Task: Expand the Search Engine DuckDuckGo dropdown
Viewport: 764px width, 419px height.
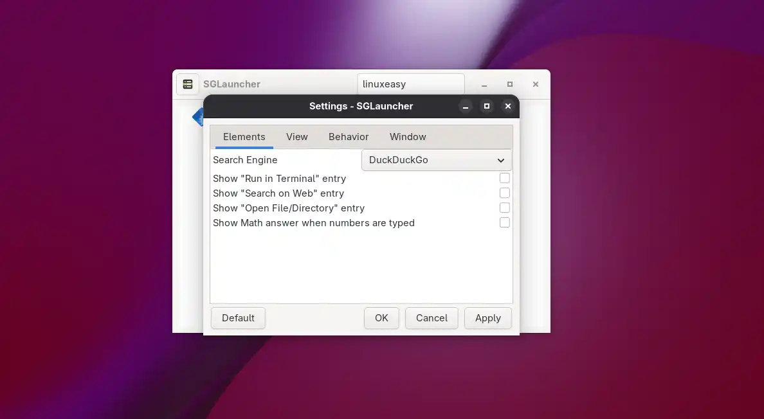Action: pyautogui.click(x=437, y=160)
